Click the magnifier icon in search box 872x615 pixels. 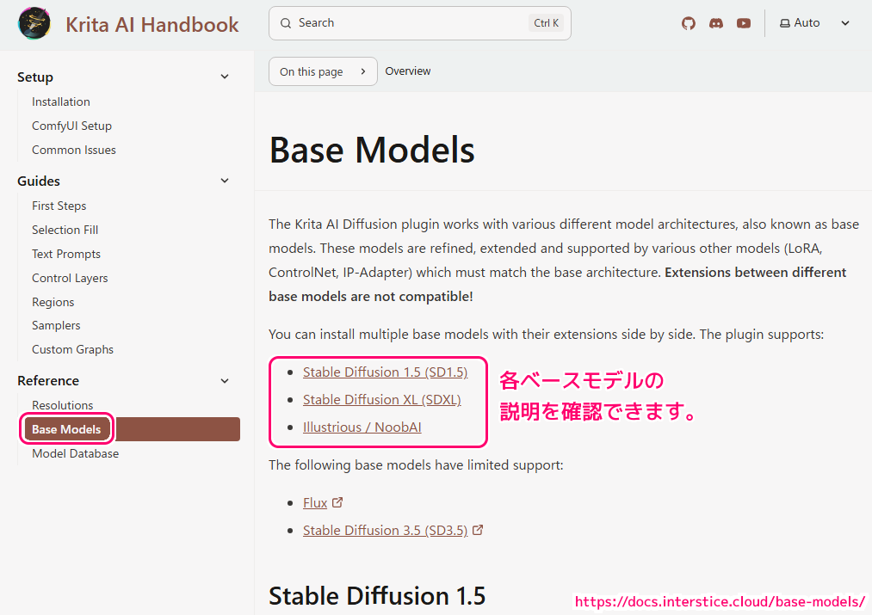click(286, 23)
